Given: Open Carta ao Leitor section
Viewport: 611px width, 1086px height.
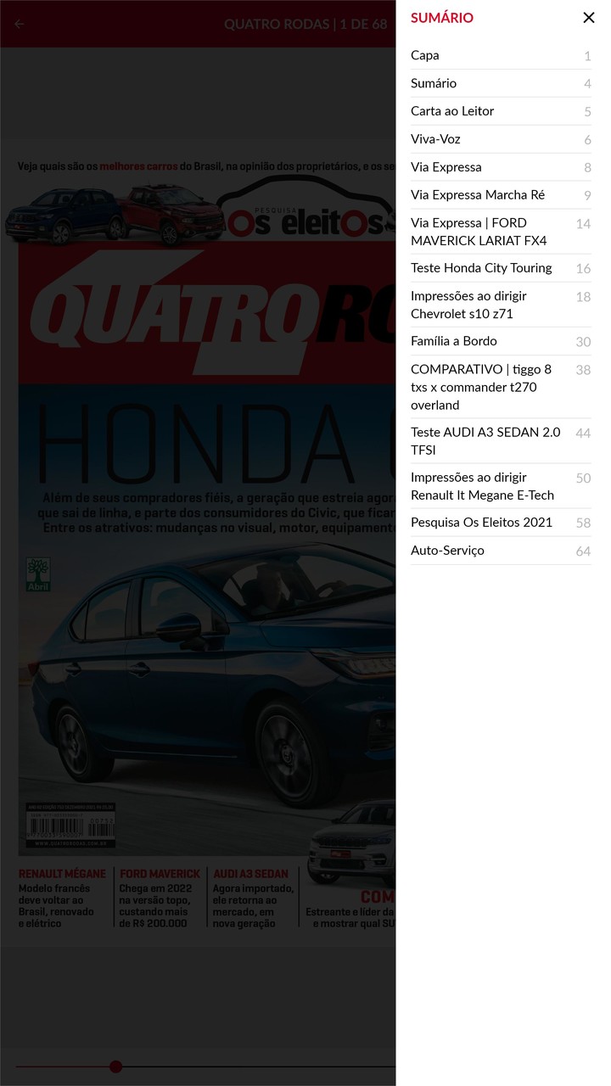Looking at the screenshot, I should click(x=501, y=111).
